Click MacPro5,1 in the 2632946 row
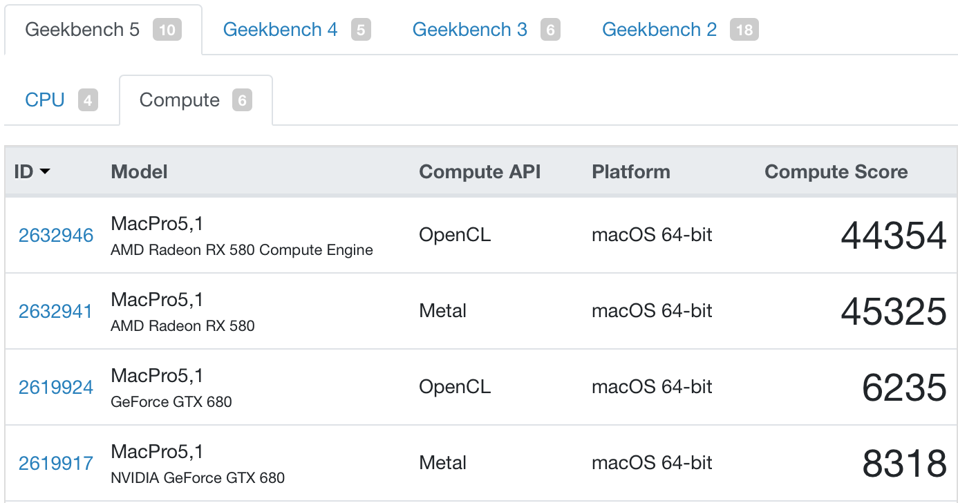Image resolution: width=958 pixels, height=503 pixels. click(157, 224)
